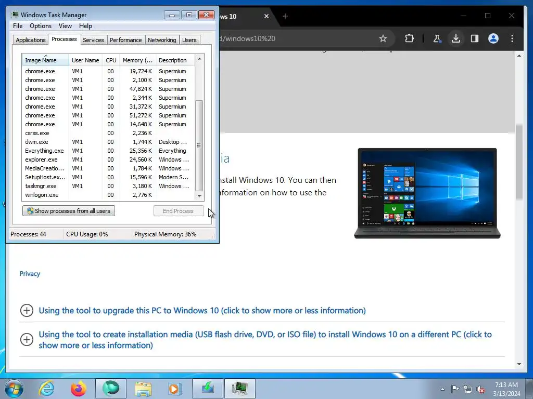This screenshot has height=399, width=533.
Task: Launch Internet Explorer from taskbar
Action: (x=46, y=389)
